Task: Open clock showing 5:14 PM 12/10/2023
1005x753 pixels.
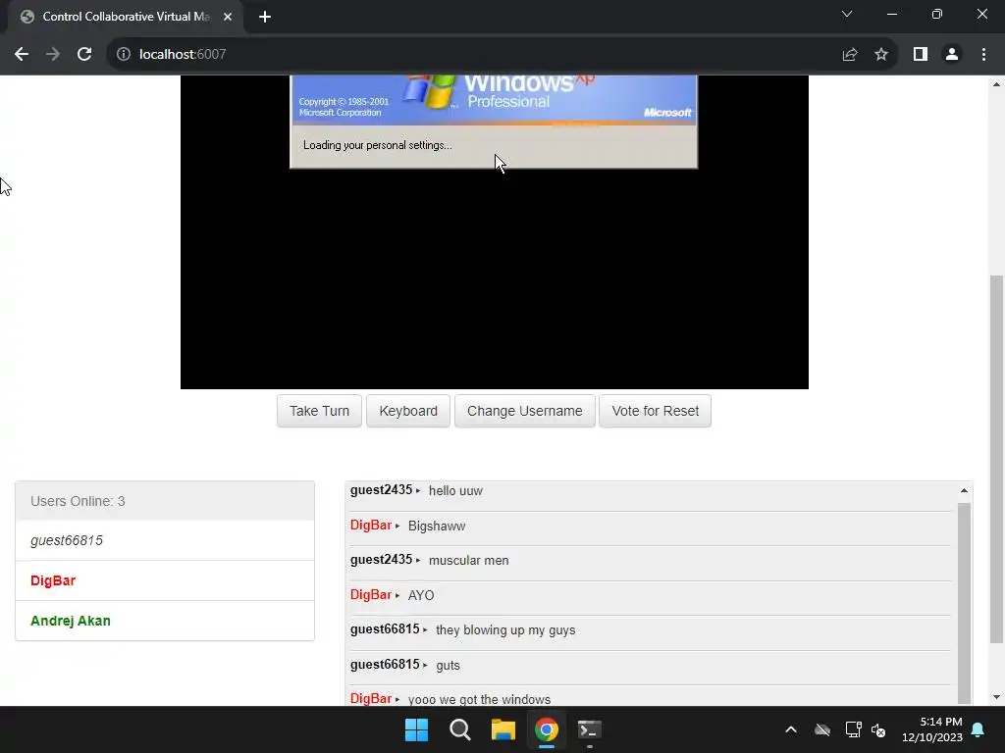Action: 932,729
